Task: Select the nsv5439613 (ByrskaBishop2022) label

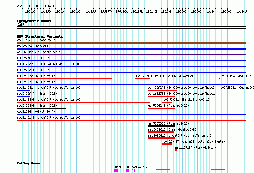Action: [173, 129]
